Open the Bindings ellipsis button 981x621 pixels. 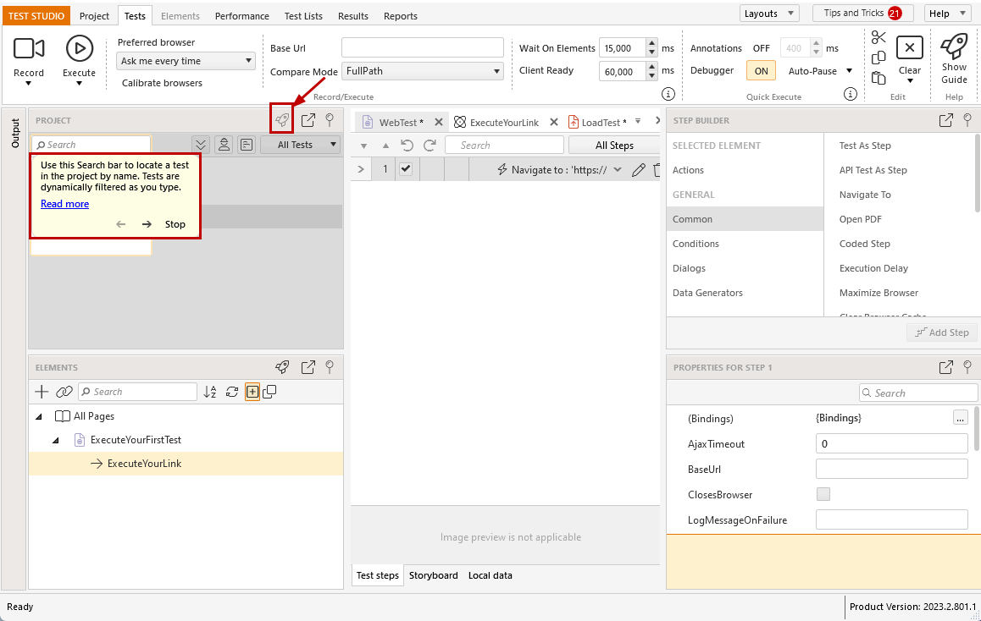[x=960, y=418]
